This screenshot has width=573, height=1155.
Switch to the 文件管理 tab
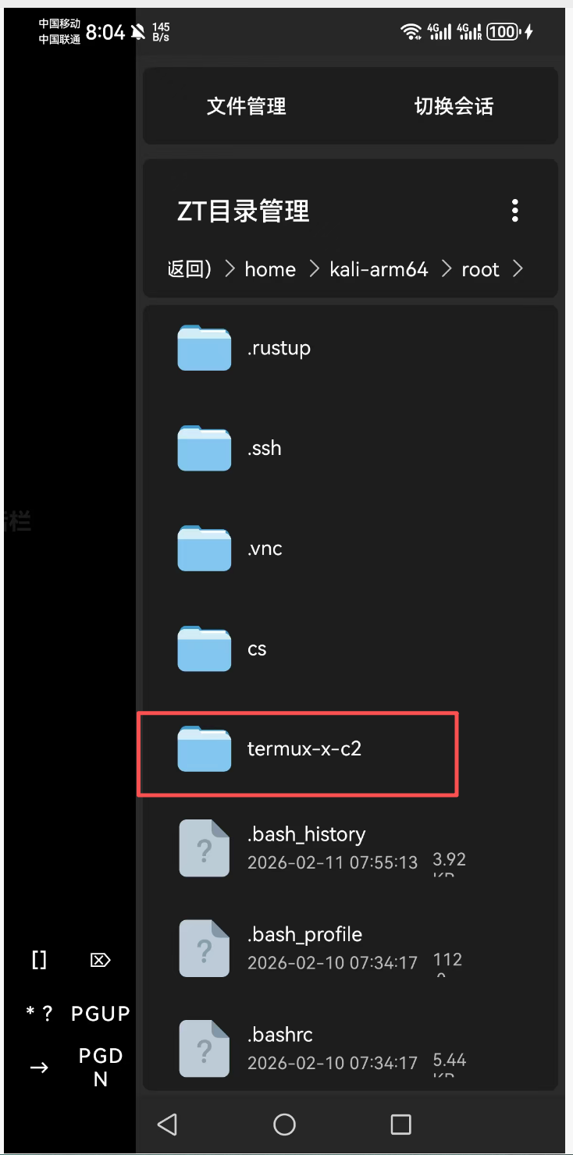tap(247, 106)
